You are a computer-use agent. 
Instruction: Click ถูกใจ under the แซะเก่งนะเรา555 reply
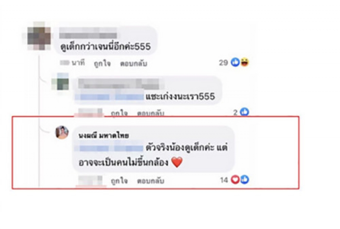click(119, 113)
